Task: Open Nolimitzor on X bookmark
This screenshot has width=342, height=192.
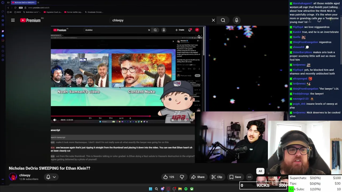Action: point(32,12)
